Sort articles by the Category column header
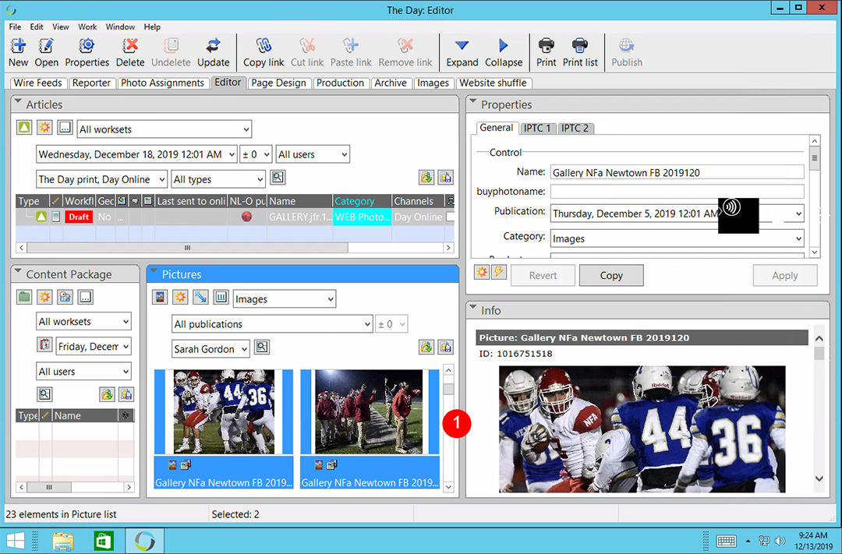 pos(362,201)
